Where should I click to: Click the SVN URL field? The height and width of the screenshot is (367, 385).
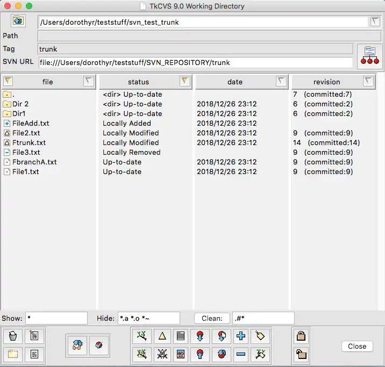[196, 62]
